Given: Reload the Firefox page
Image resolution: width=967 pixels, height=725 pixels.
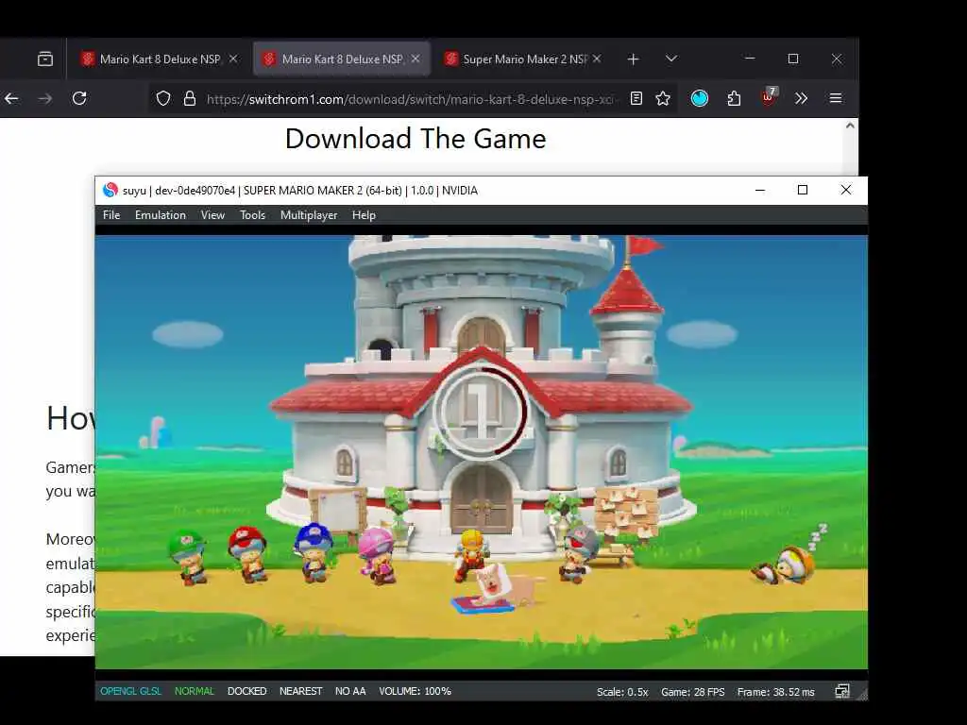Looking at the screenshot, I should point(79,98).
